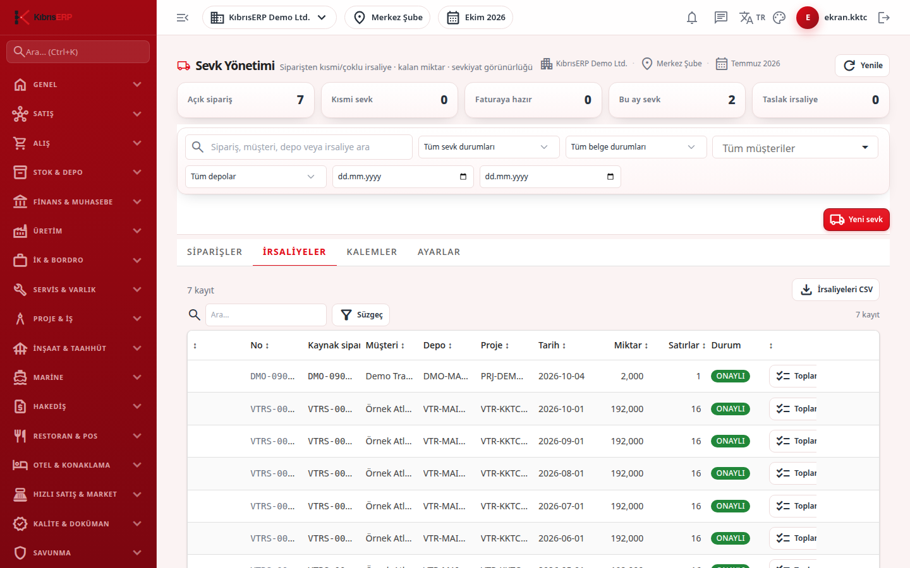Click the Yenile refresh button

coord(862,66)
